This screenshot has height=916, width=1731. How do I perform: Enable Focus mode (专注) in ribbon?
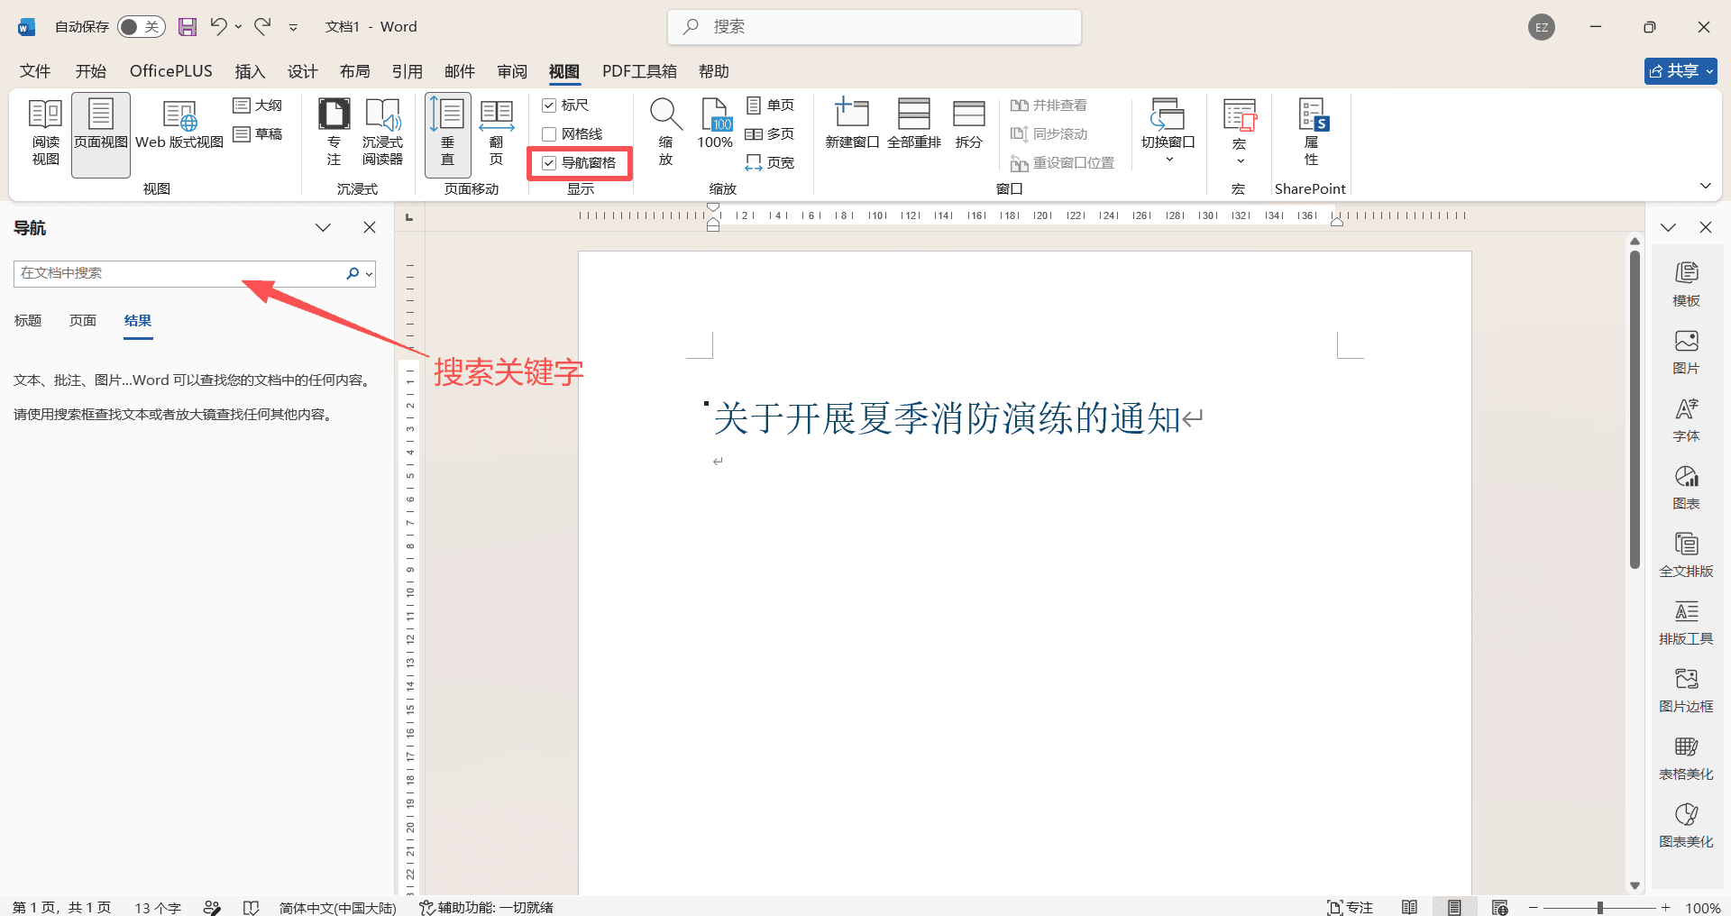tap(334, 133)
